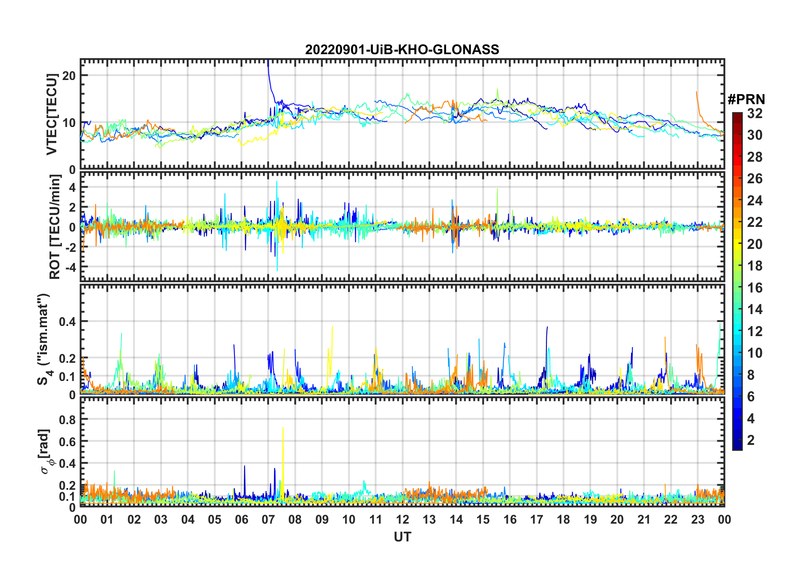Click x-axis hour label 03

[x=161, y=520]
